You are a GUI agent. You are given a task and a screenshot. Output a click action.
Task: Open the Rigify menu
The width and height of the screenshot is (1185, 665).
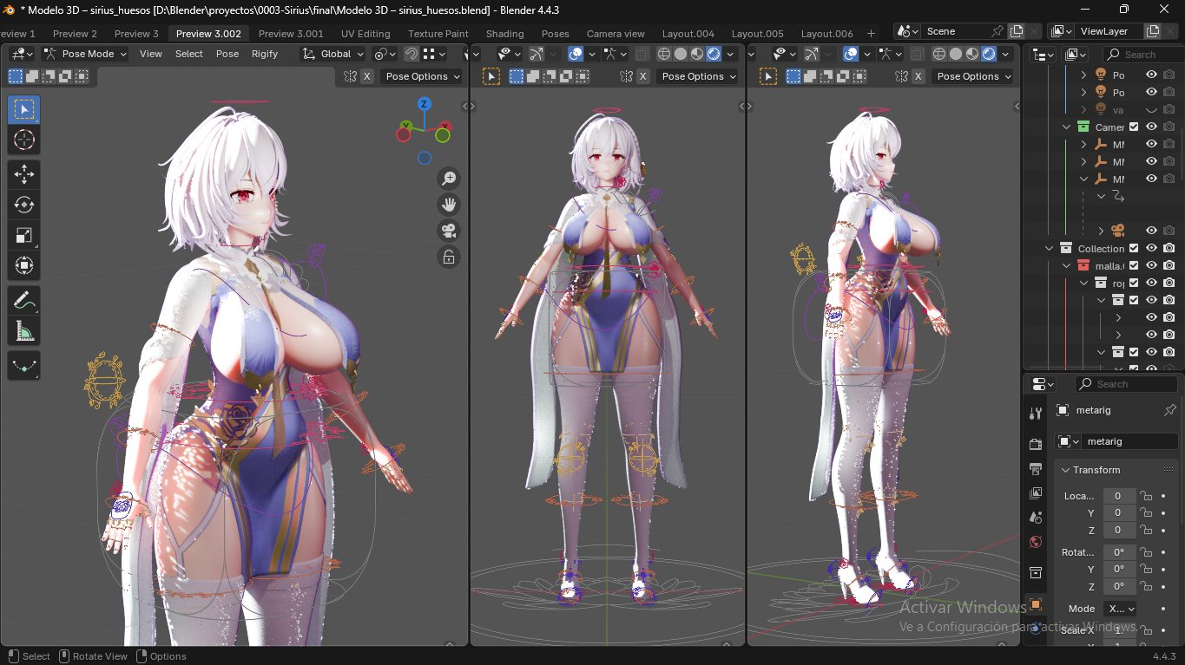pos(265,54)
